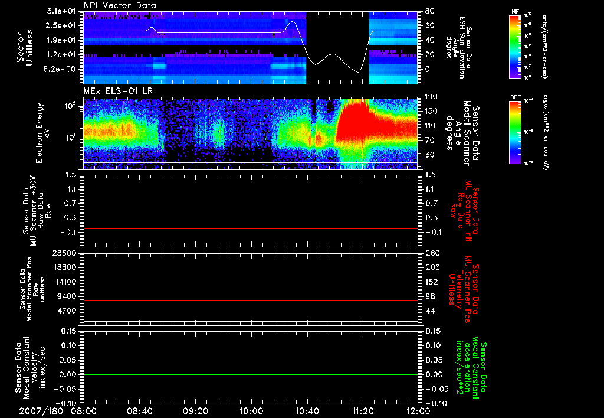Click the "MU Scanner +30V Raw Data" axis label
The height and width of the screenshot is (418, 604).
pyautogui.click(x=37, y=211)
